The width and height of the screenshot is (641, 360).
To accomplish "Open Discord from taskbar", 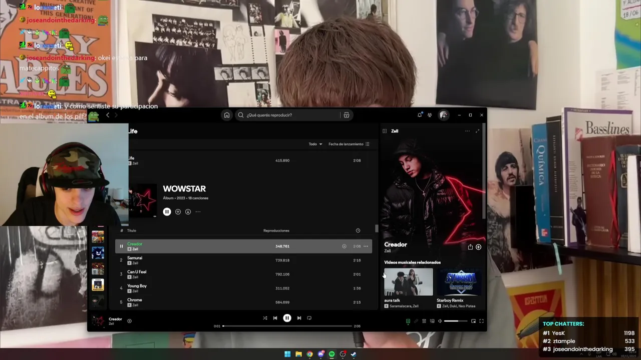I will coord(320,354).
